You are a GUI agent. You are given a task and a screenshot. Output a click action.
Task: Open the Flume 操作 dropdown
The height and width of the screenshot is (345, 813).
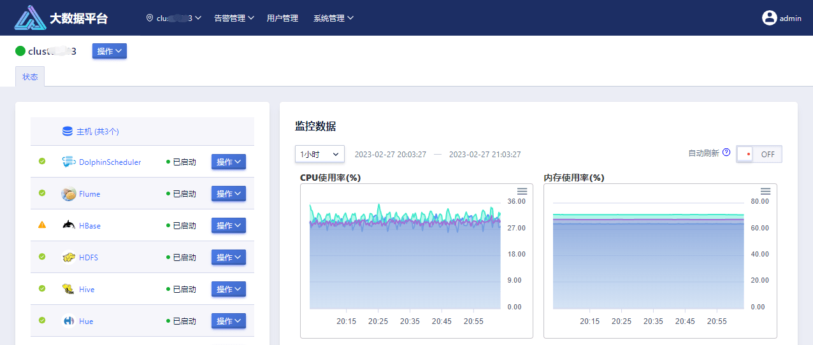pos(229,194)
